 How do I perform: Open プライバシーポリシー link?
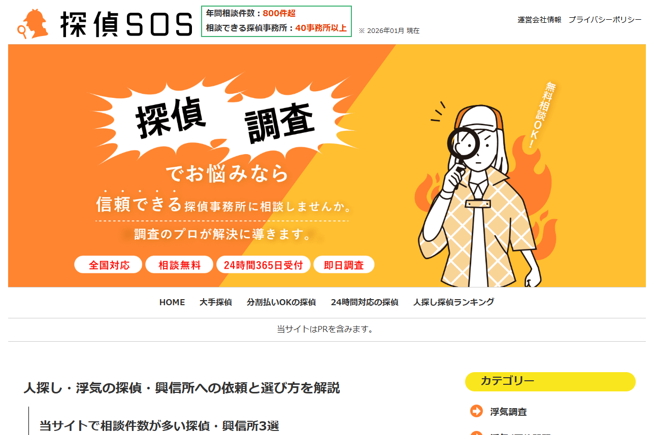(605, 20)
